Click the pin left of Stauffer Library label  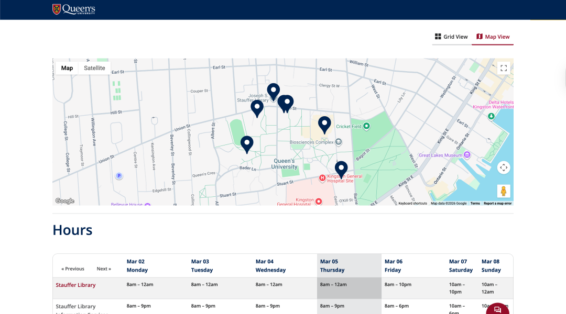[x=257, y=107]
